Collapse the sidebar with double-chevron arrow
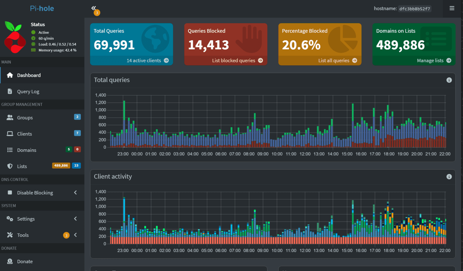The image size is (463, 271). (94, 8)
